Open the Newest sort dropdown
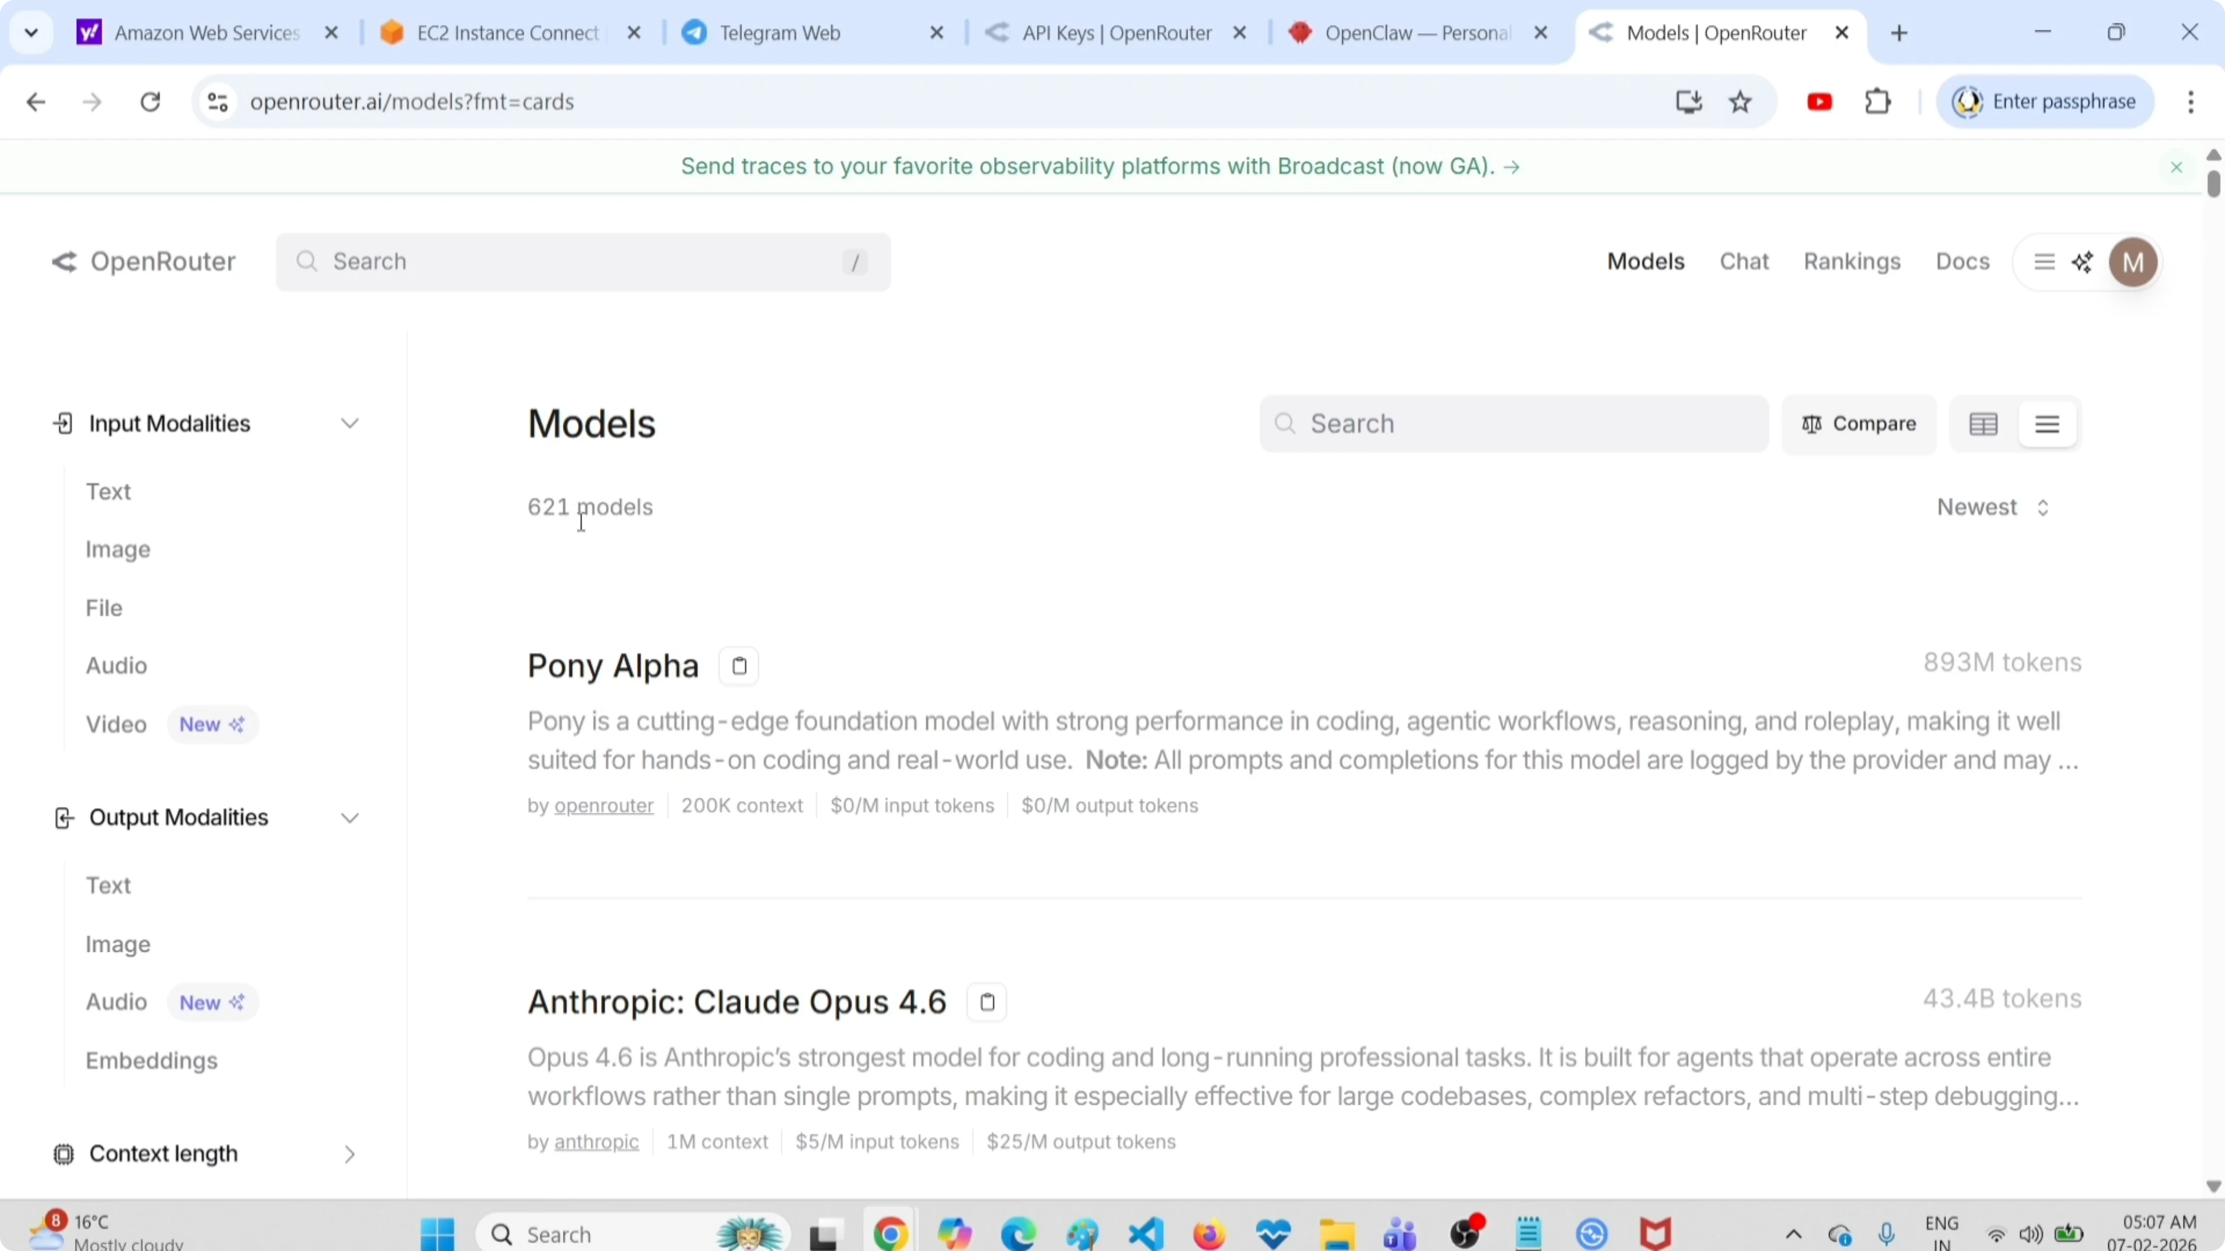The height and width of the screenshot is (1251, 2225). pyautogui.click(x=1990, y=507)
